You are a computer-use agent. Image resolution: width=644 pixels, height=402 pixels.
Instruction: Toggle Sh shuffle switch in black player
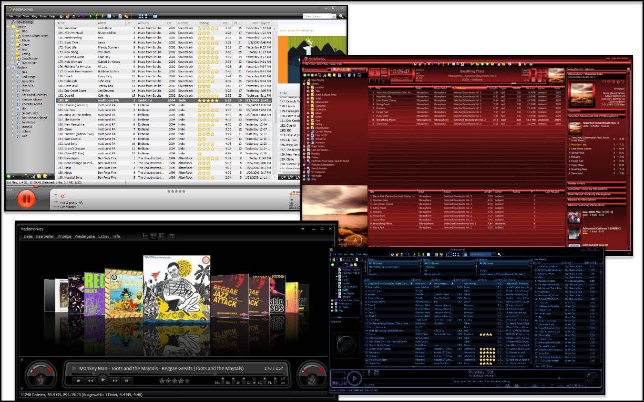coord(243,381)
